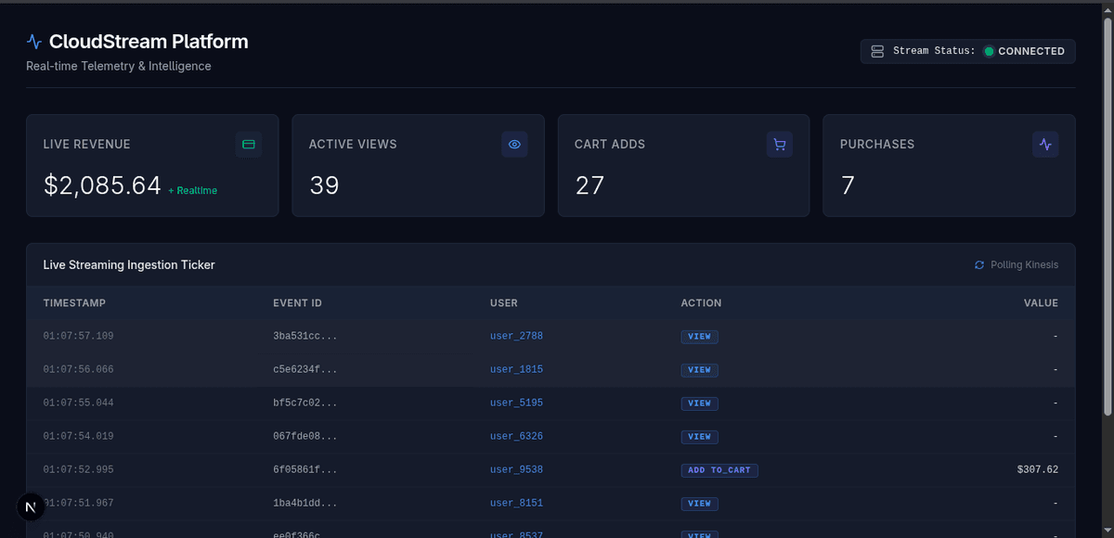
Task: Click the Real-time Telemetry & Intelligence subtitle
Action: (x=119, y=67)
